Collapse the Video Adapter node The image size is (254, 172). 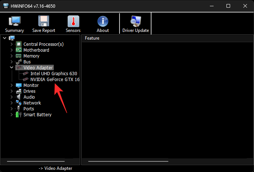12,67
